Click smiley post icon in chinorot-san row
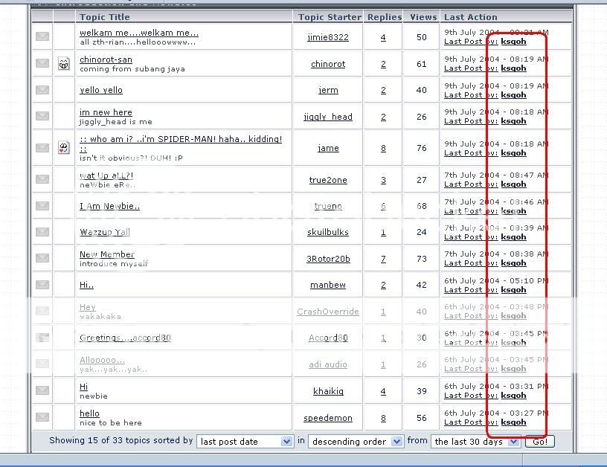The width and height of the screenshot is (607, 467). pos(64,64)
